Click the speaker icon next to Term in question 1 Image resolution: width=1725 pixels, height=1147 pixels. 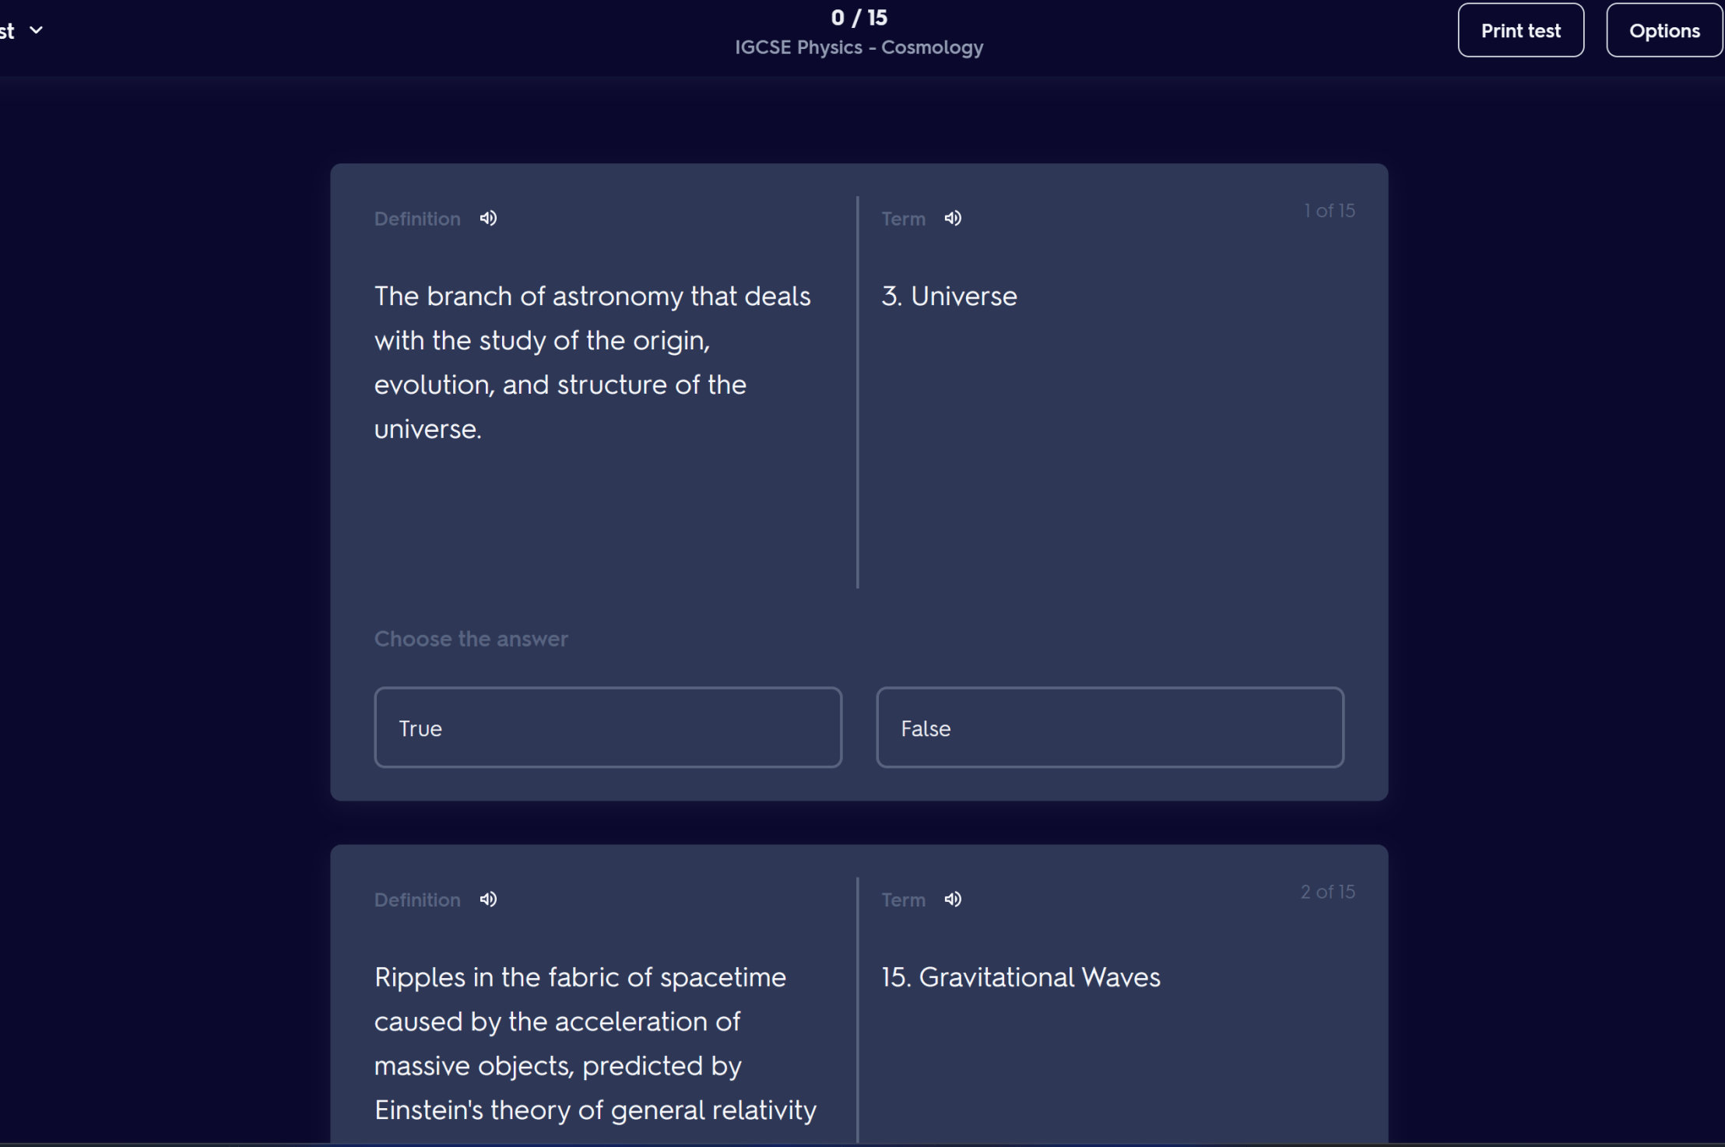tap(953, 218)
